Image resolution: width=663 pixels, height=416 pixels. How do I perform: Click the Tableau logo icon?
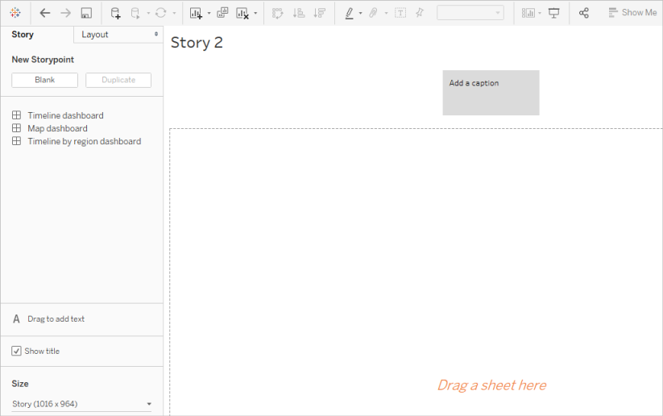coord(15,13)
